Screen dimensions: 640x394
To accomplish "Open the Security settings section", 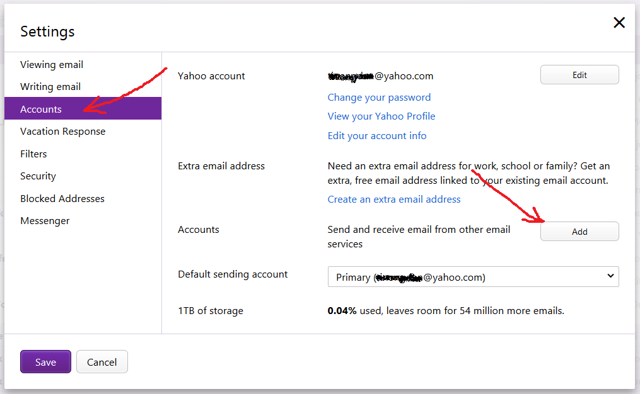I will pos(38,176).
